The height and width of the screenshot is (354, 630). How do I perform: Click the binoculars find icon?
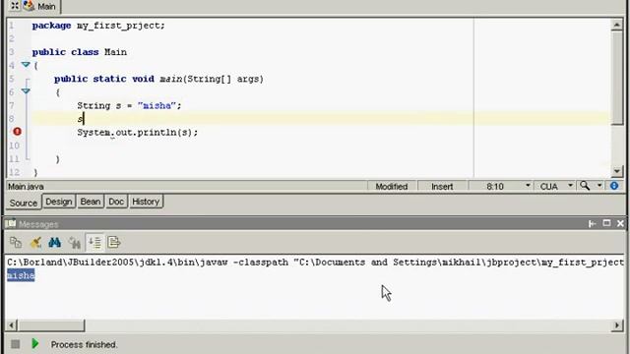(x=55, y=243)
